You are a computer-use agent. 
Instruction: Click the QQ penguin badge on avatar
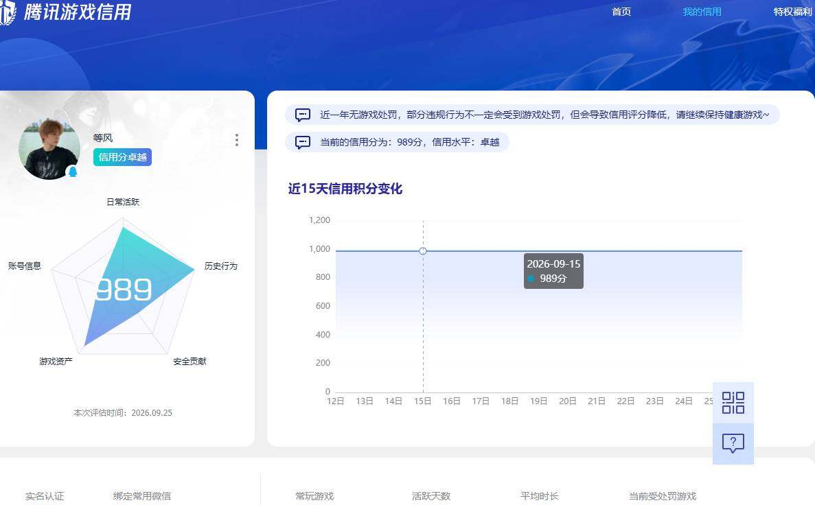coord(73,172)
